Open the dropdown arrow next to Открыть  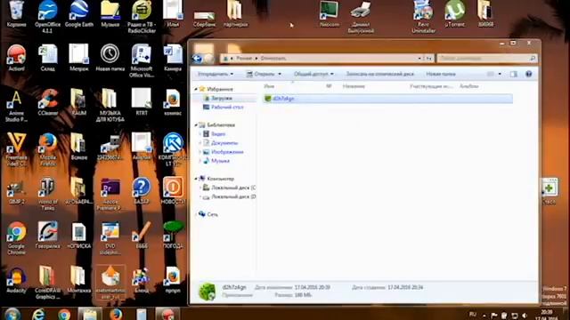(280, 74)
